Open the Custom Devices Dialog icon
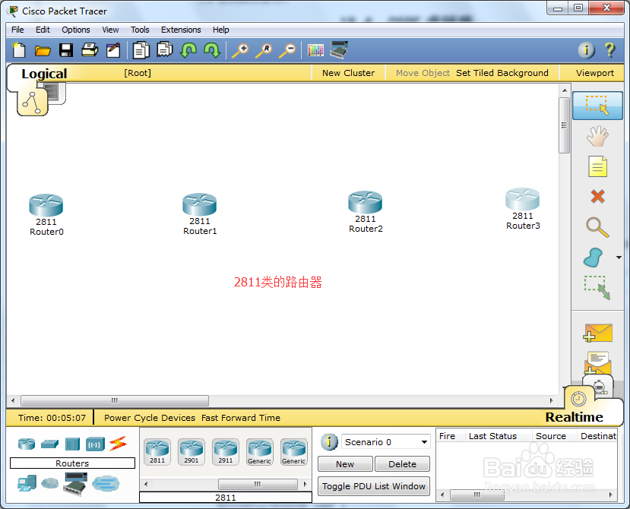The width and height of the screenshot is (630, 509). pyautogui.click(x=339, y=50)
